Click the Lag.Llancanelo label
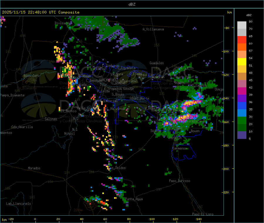264x223 pixels. 18,204
